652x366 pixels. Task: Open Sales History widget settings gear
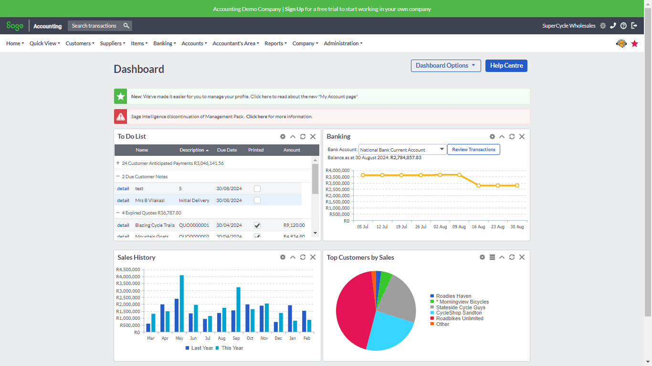[x=283, y=257]
